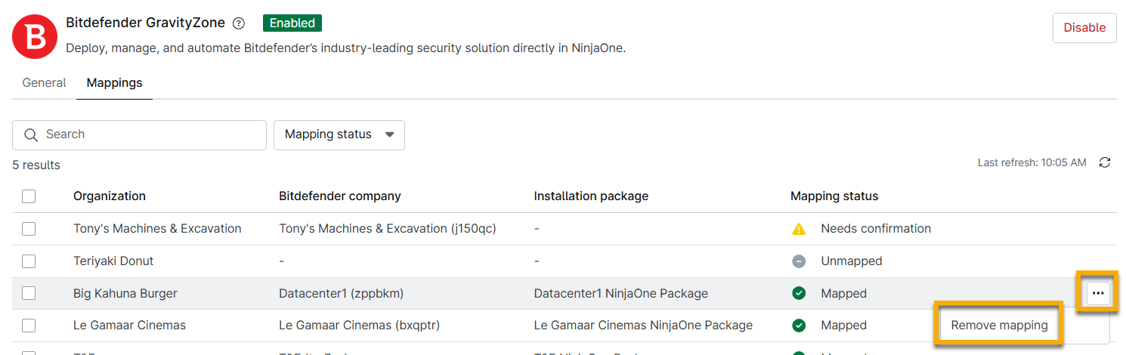Click green Mapped checkmark for Le Gamaar Cinemas

point(799,326)
